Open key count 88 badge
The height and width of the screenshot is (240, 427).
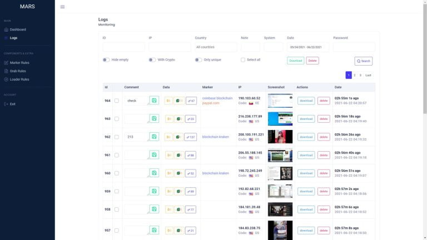(191, 155)
